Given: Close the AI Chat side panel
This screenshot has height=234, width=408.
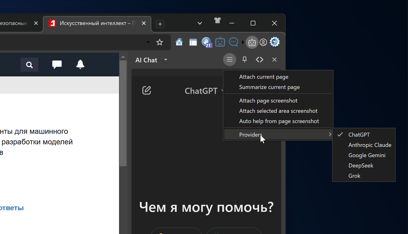Looking at the screenshot, I should [x=274, y=60].
